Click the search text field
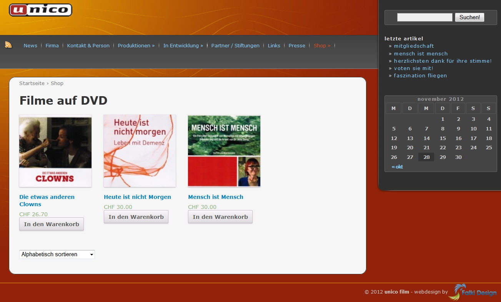The width and height of the screenshot is (501, 302). click(x=424, y=17)
